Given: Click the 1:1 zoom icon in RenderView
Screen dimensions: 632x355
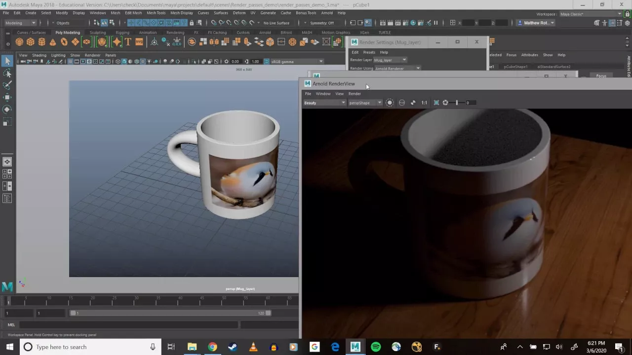Looking at the screenshot, I should tap(424, 103).
